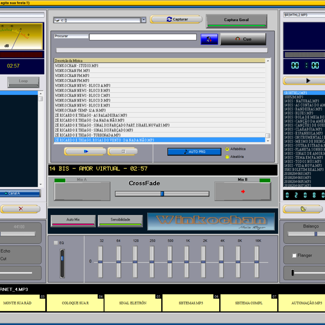This screenshot has width=325, height=325.
Task: Start playback on the right deck
Action: click(308, 81)
